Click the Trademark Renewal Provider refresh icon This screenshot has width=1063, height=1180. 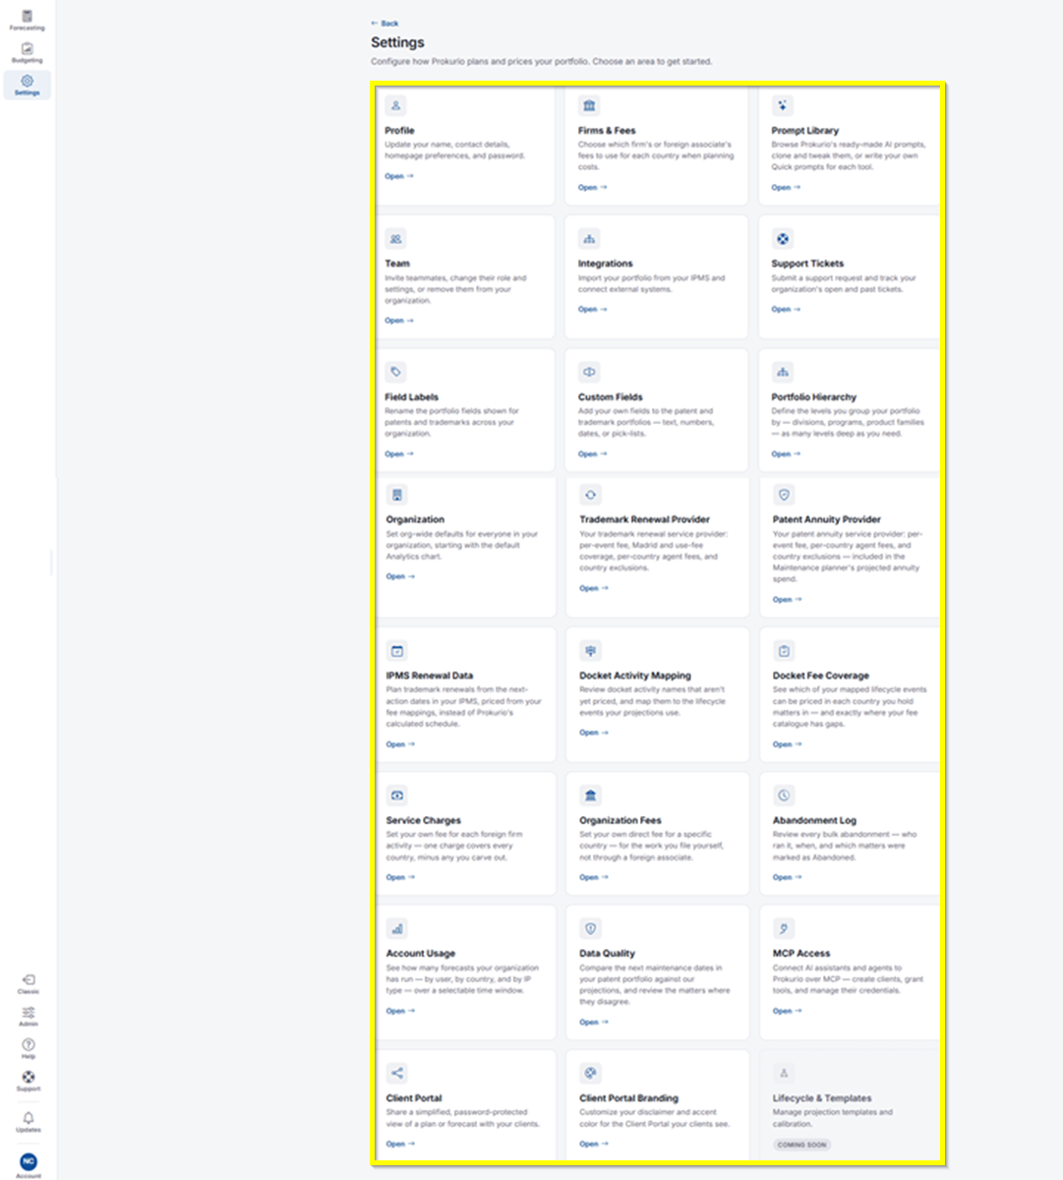coord(590,495)
